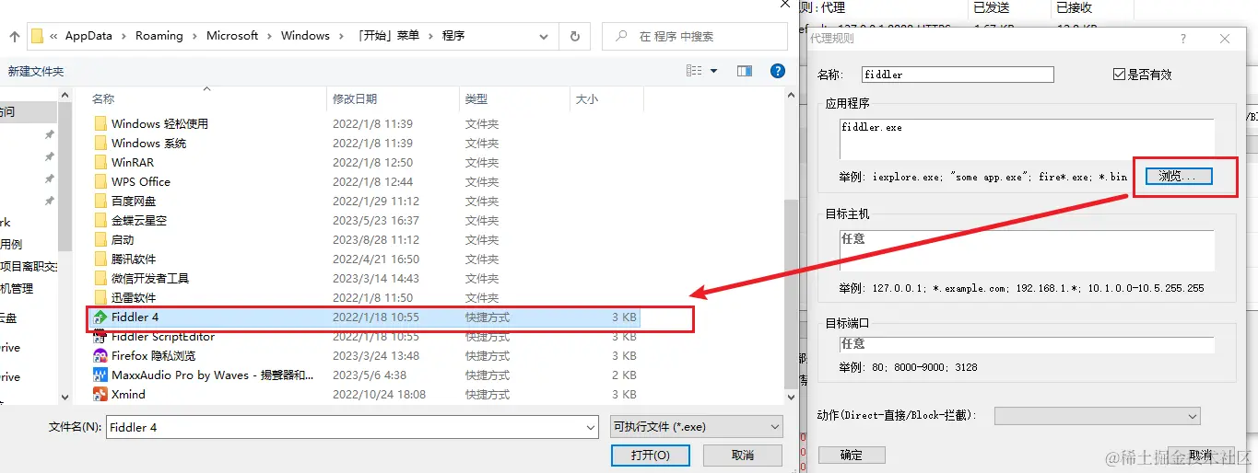Select the Fiddler 4 shortcut icon
This screenshot has height=473, width=1258.
click(x=100, y=317)
